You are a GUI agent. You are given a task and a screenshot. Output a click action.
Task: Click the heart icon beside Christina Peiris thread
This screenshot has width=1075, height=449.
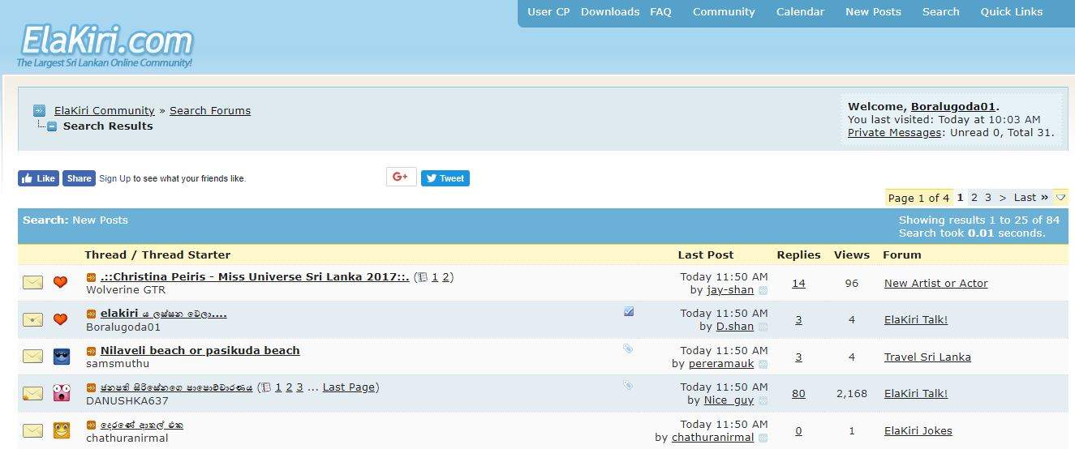(61, 283)
